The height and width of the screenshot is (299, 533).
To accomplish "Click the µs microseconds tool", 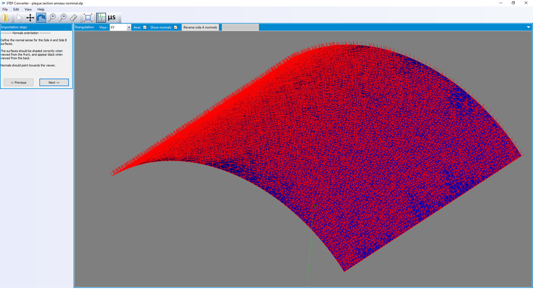I will [112, 17].
